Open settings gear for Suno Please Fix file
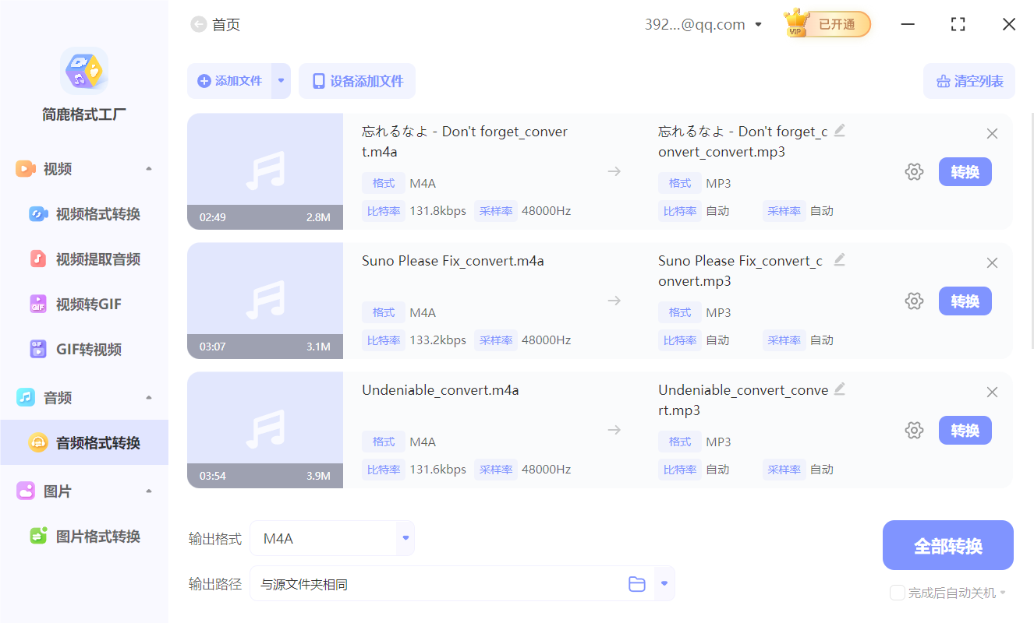Viewport: 1034px width, 623px height. pyautogui.click(x=914, y=301)
